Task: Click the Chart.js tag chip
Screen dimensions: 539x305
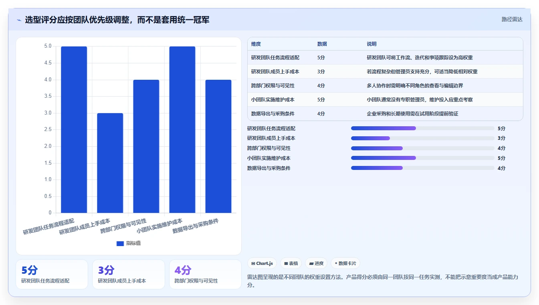Action: [262, 263]
